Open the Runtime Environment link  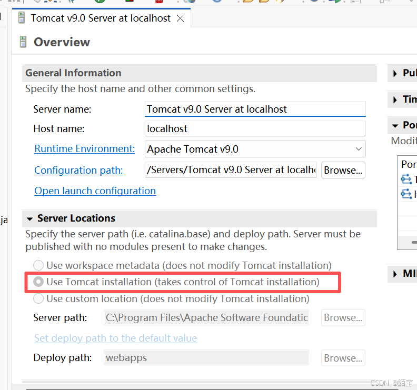click(85, 148)
